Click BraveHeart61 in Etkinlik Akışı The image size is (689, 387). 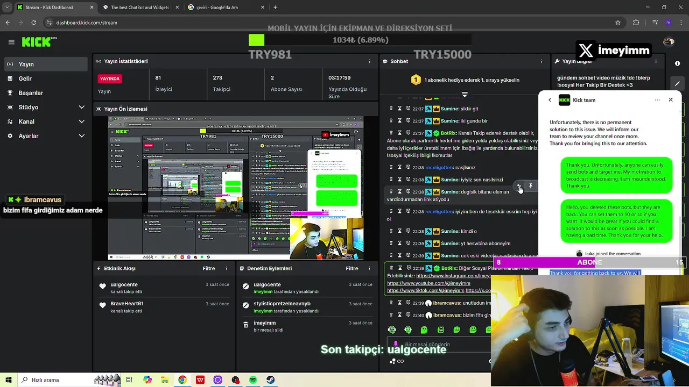tap(126, 304)
